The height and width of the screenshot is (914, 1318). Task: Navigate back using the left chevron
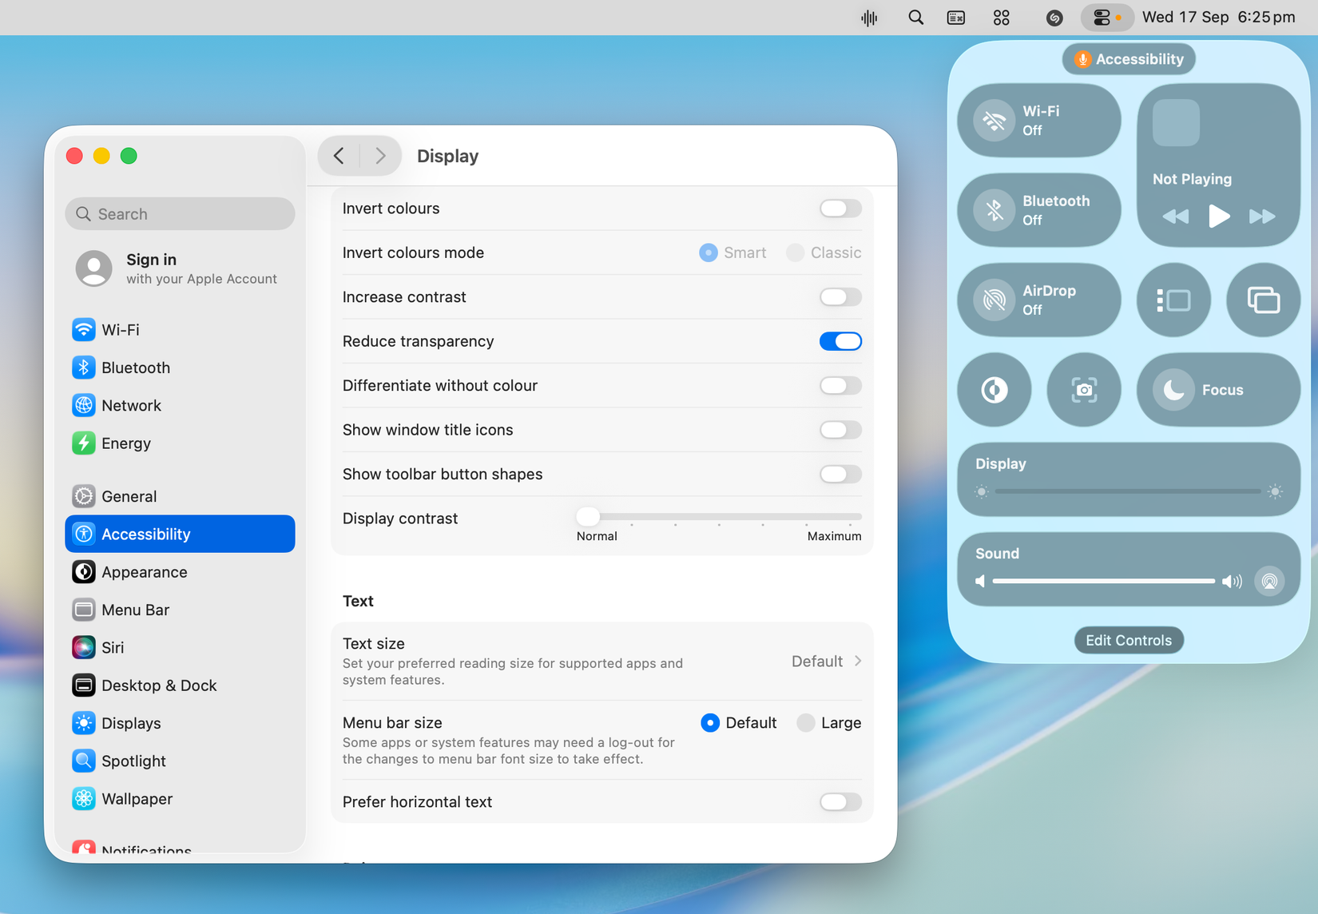[339, 155]
